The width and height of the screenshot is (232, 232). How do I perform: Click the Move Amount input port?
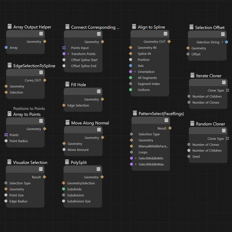click(x=64, y=149)
